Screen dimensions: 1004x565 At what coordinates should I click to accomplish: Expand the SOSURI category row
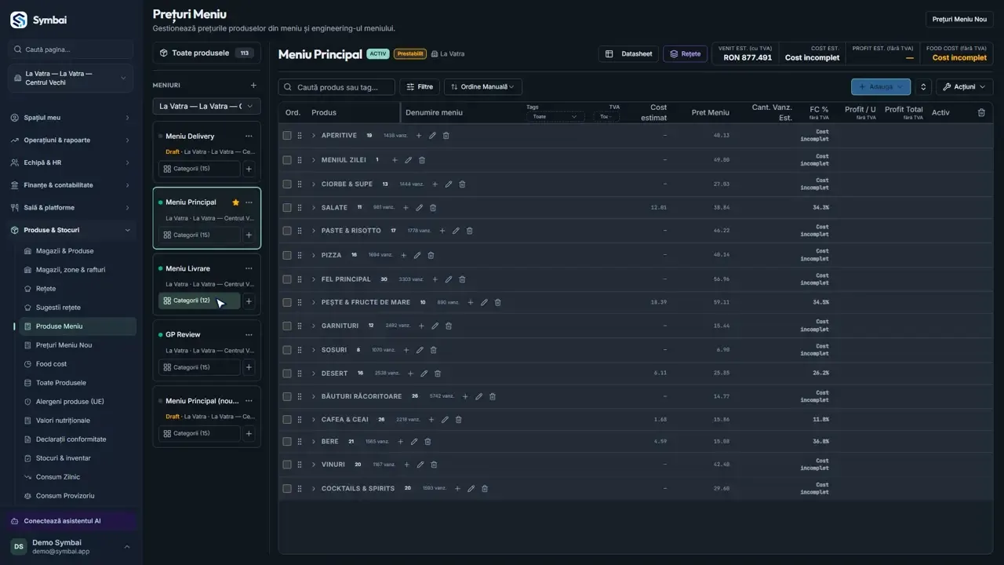(314, 350)
